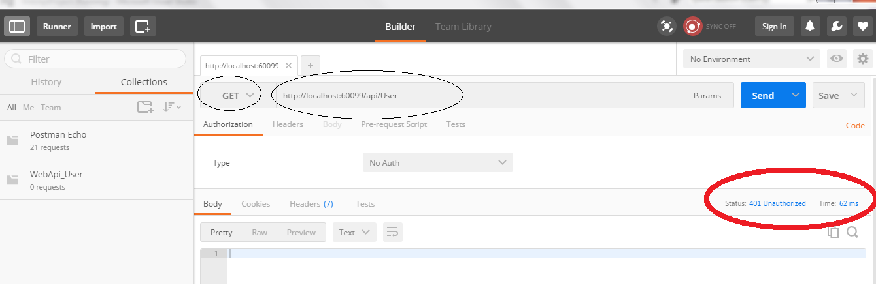
Task: Select the request Tests tab
Action: [x=456, y=124]
